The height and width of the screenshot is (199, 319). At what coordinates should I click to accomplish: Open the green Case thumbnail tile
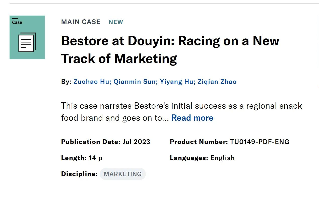pyautogui.click(x=27, y=37)
